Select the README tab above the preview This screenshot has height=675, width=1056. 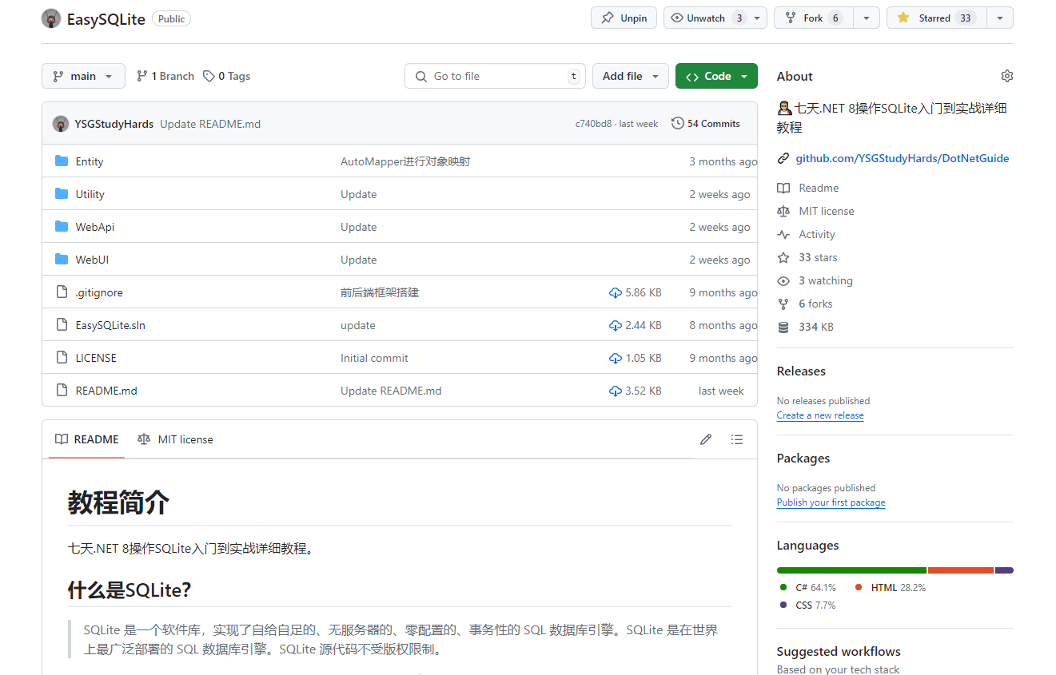(x=86, y=439)
